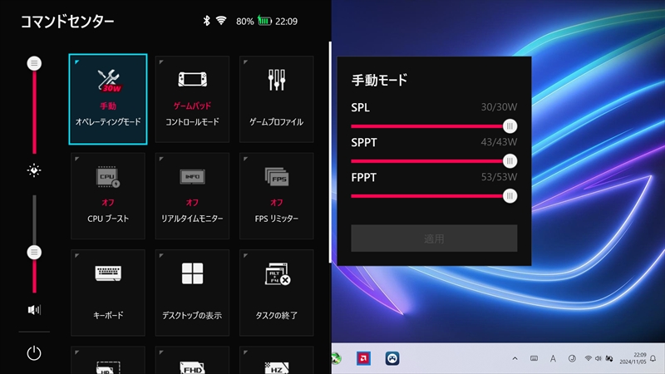The width and height of the screenshot is (665, 374).
Task: Click the Command Center tile list scrollbar
Action: click(330, 152)
